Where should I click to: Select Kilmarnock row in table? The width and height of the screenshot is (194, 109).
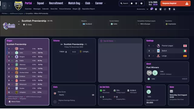pyautogui.click(x=27, y=84)
